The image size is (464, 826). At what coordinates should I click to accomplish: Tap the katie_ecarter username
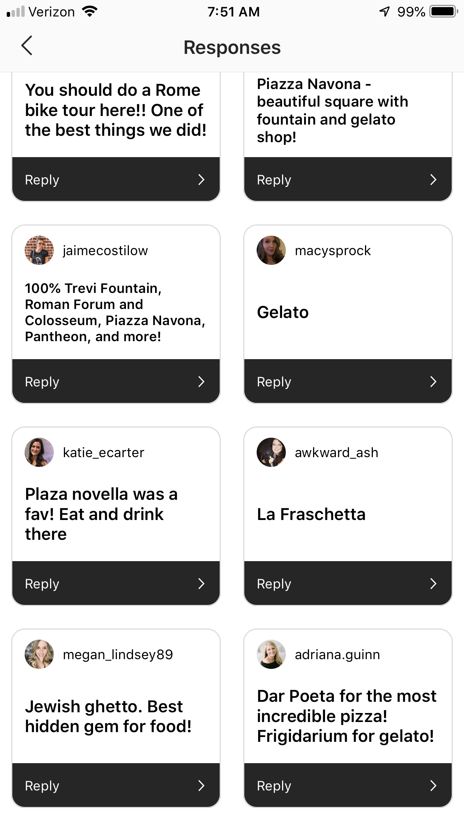click(x=103, y=453)
